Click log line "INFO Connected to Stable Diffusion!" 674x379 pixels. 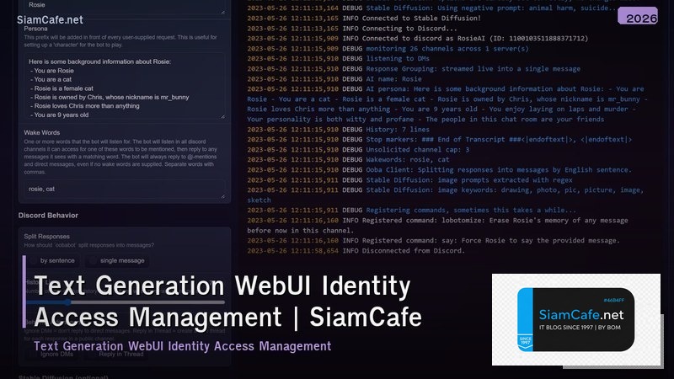pos(364,18)
